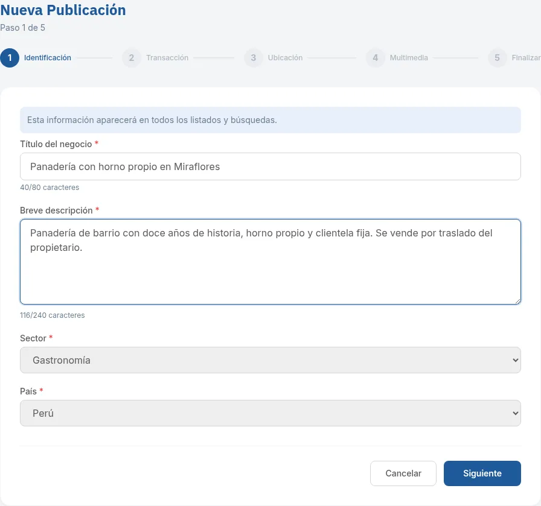This screenshot has width=541, height=506.
Task: Open the Finalizar step label
Action: (x=526, y=57)
